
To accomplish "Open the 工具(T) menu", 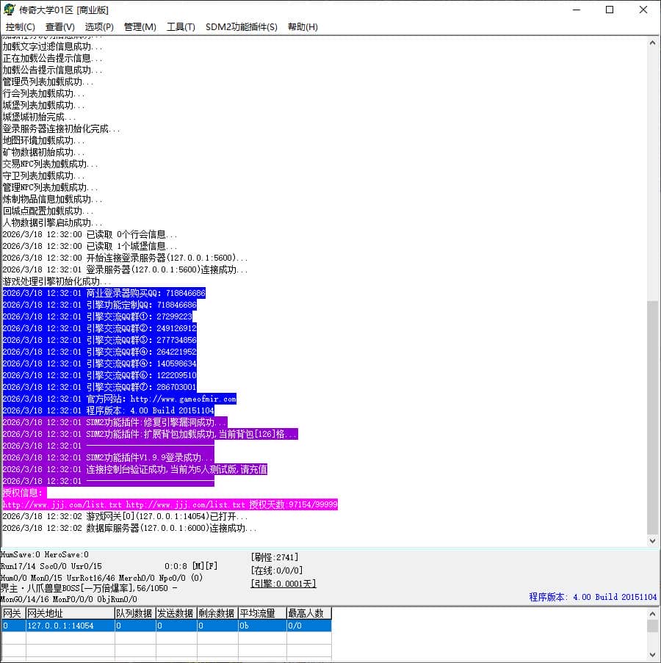I will [181, 27].
